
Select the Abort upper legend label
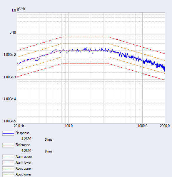[x=24, y=168]
